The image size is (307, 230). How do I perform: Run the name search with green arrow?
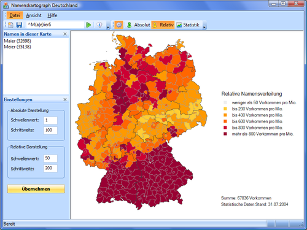click(x=88, y=25)
